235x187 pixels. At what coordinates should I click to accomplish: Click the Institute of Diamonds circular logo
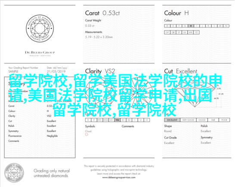(40, 28)
